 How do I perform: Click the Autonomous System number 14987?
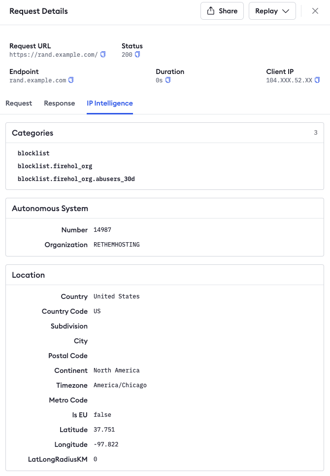point(102,230)
